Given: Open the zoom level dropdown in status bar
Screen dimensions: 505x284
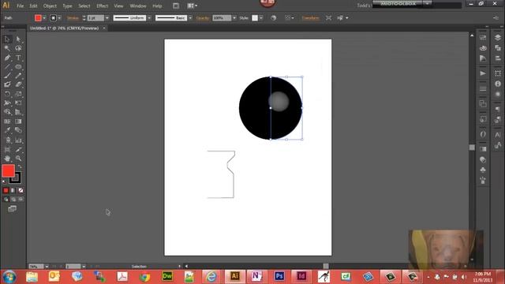Looking at the screenshot, I should (47, 267).
